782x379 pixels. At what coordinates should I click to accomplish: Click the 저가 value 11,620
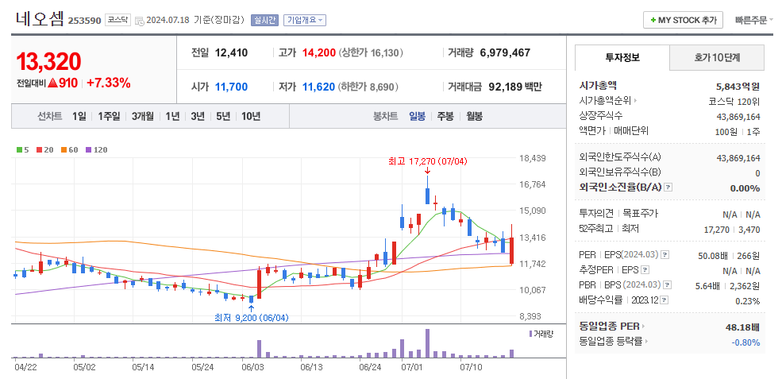tap(318, 87)
